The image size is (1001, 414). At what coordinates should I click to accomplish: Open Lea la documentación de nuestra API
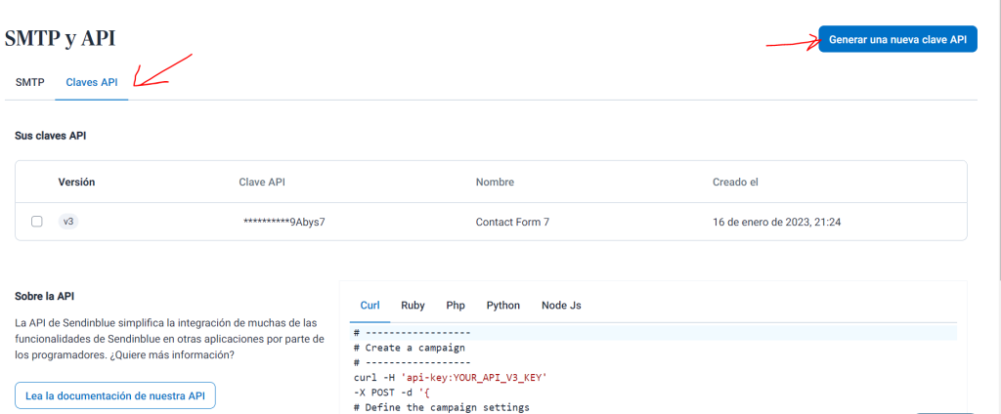point(115,395)
